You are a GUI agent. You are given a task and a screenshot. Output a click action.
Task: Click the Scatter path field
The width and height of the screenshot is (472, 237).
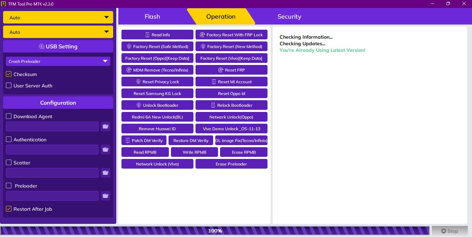(x=52, y=173)
